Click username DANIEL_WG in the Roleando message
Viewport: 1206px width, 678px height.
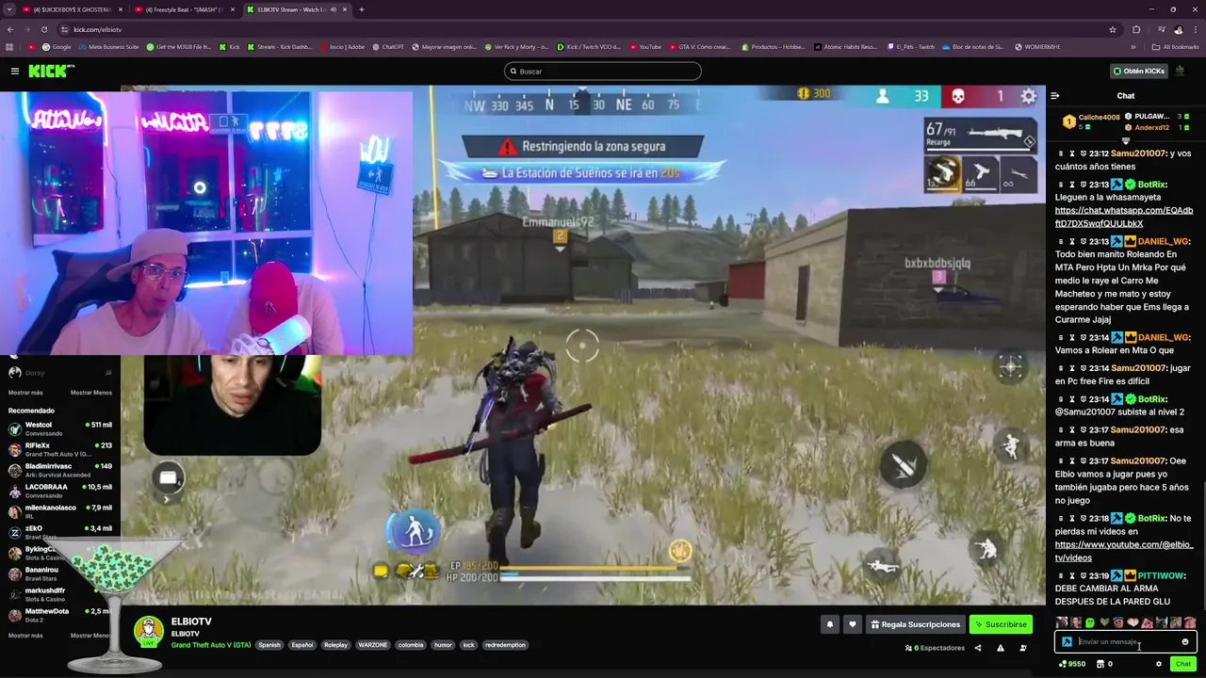1163,241
